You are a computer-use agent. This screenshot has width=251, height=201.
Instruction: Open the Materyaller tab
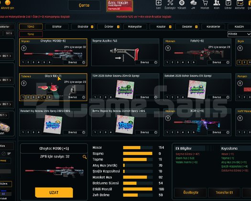pos(135,27)
